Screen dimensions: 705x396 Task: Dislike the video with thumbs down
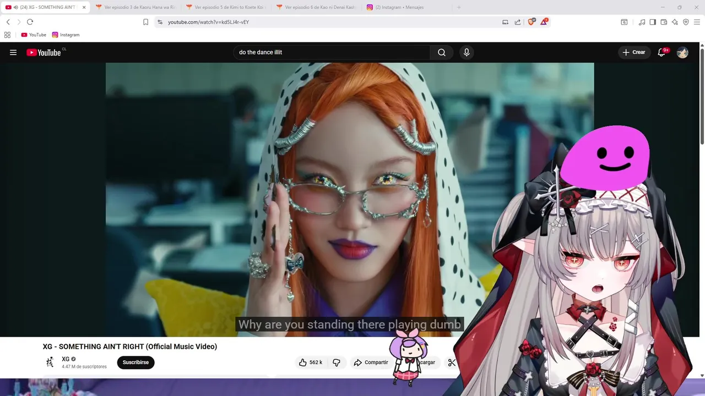click(x=337, y=362)
